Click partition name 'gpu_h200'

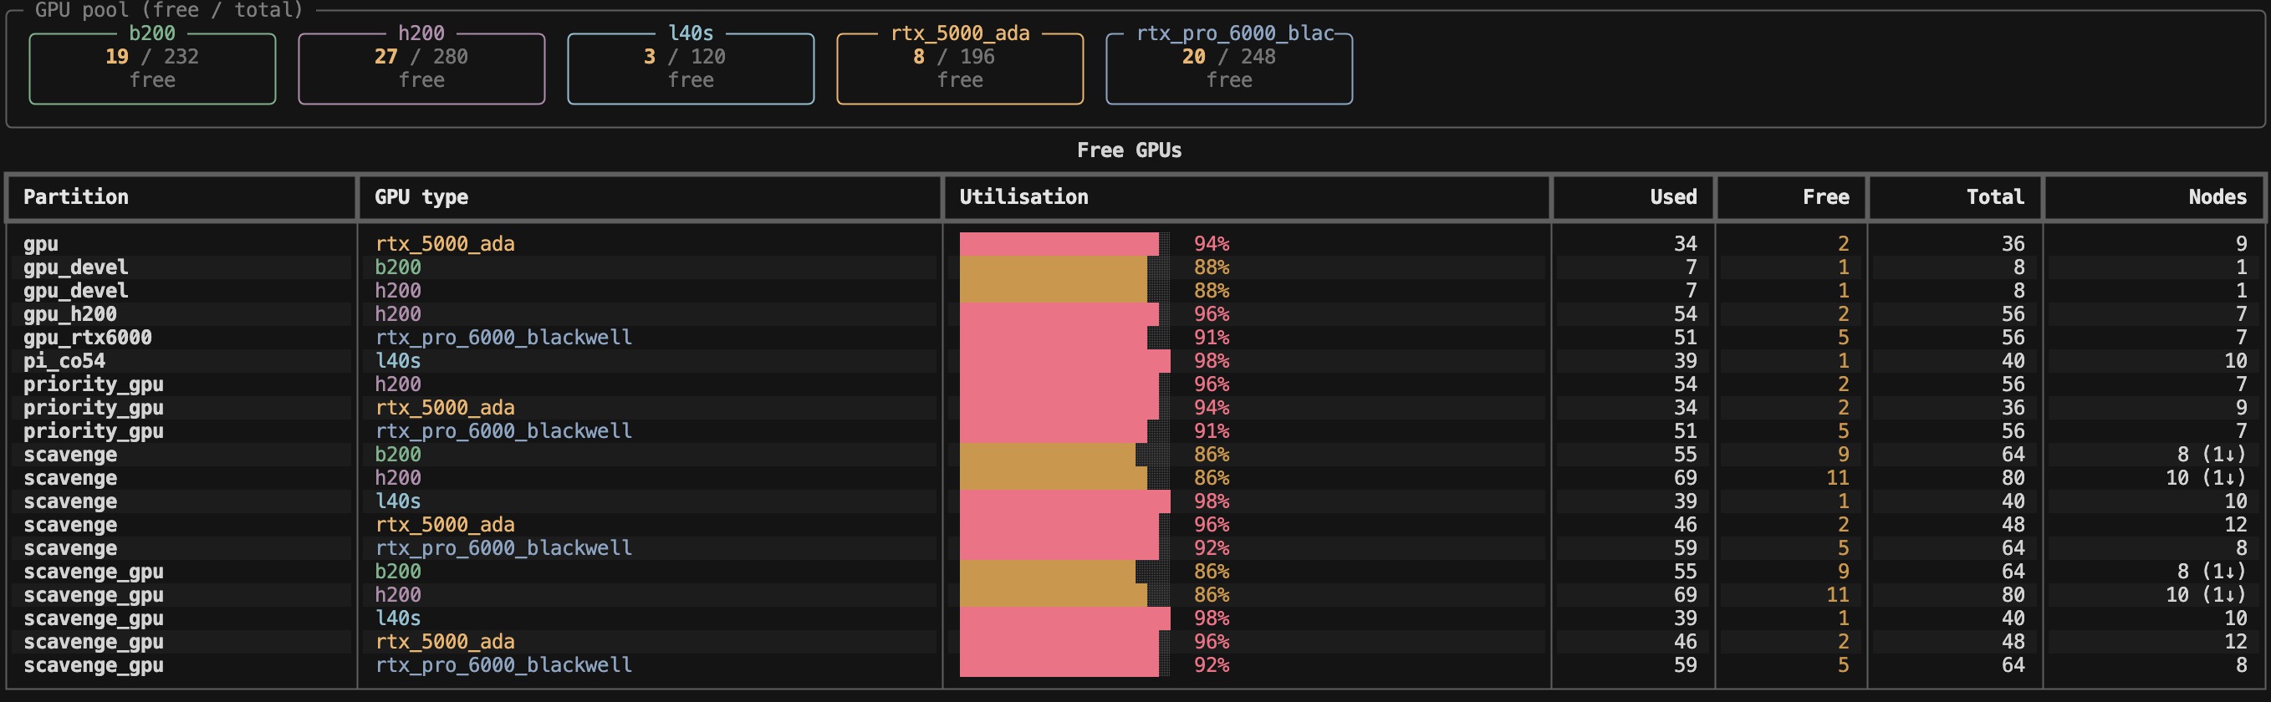[x=69, y=314]
